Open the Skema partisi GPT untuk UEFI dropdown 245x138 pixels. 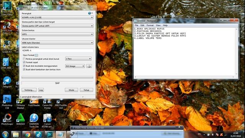pyautogui.click(x=57, y=26)
